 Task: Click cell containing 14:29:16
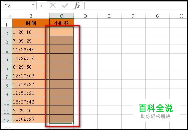(31, 58)
